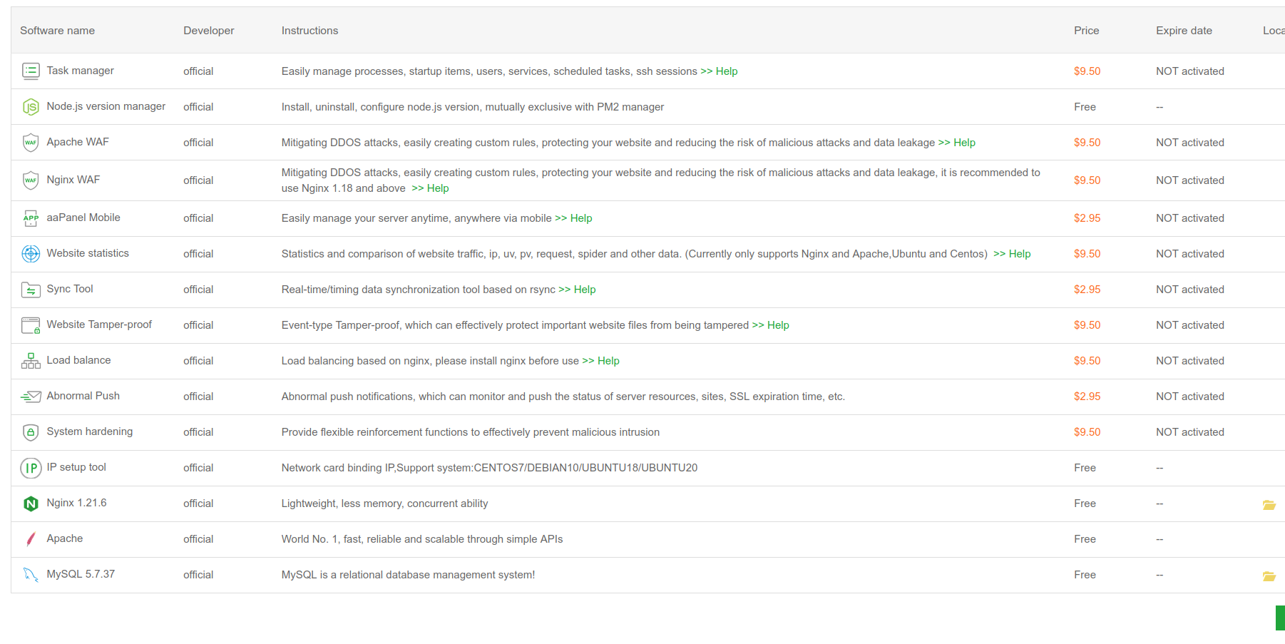This screenshot has height=644, width=1285.
Task: Select the Website statistics software name
Action: tap(88, 253)
